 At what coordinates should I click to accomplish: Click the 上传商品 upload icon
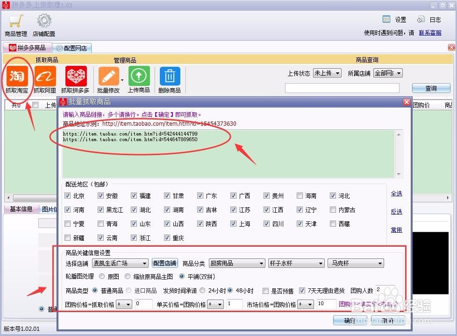pos(139,77)
